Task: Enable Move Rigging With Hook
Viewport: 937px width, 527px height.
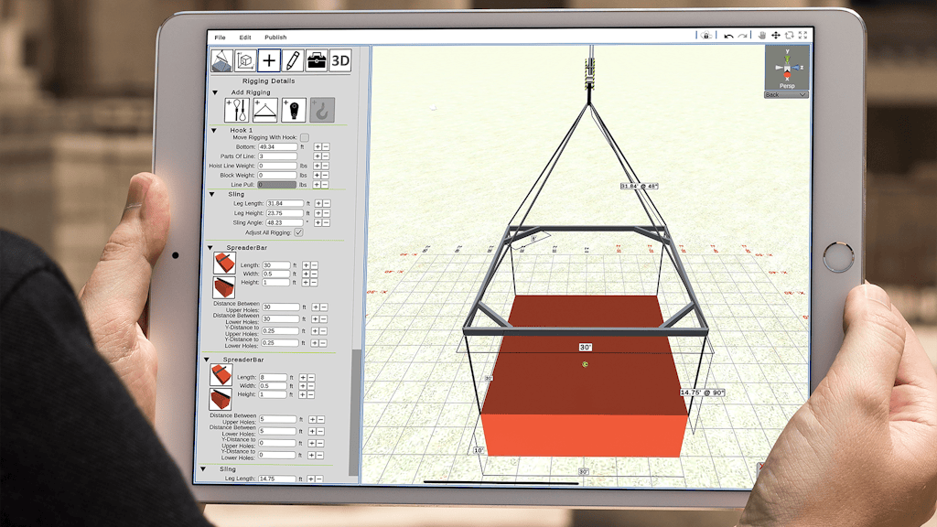Action: click(304, 137)
